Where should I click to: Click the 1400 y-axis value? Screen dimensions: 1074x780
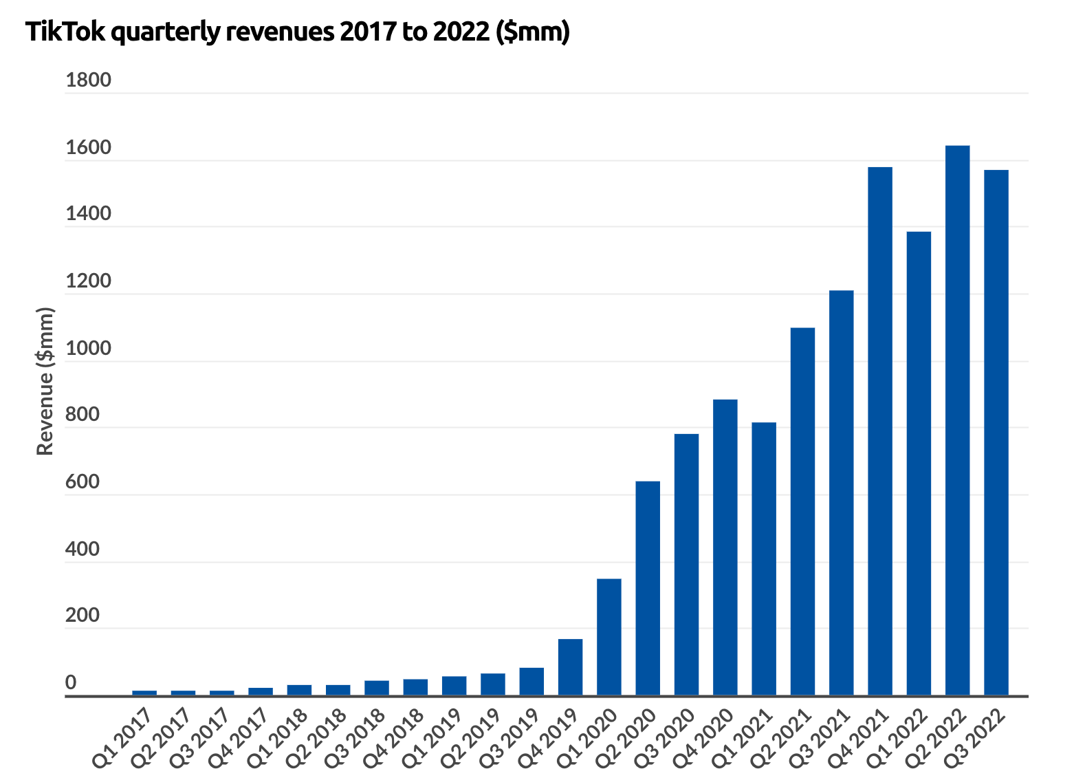(88, 214)
